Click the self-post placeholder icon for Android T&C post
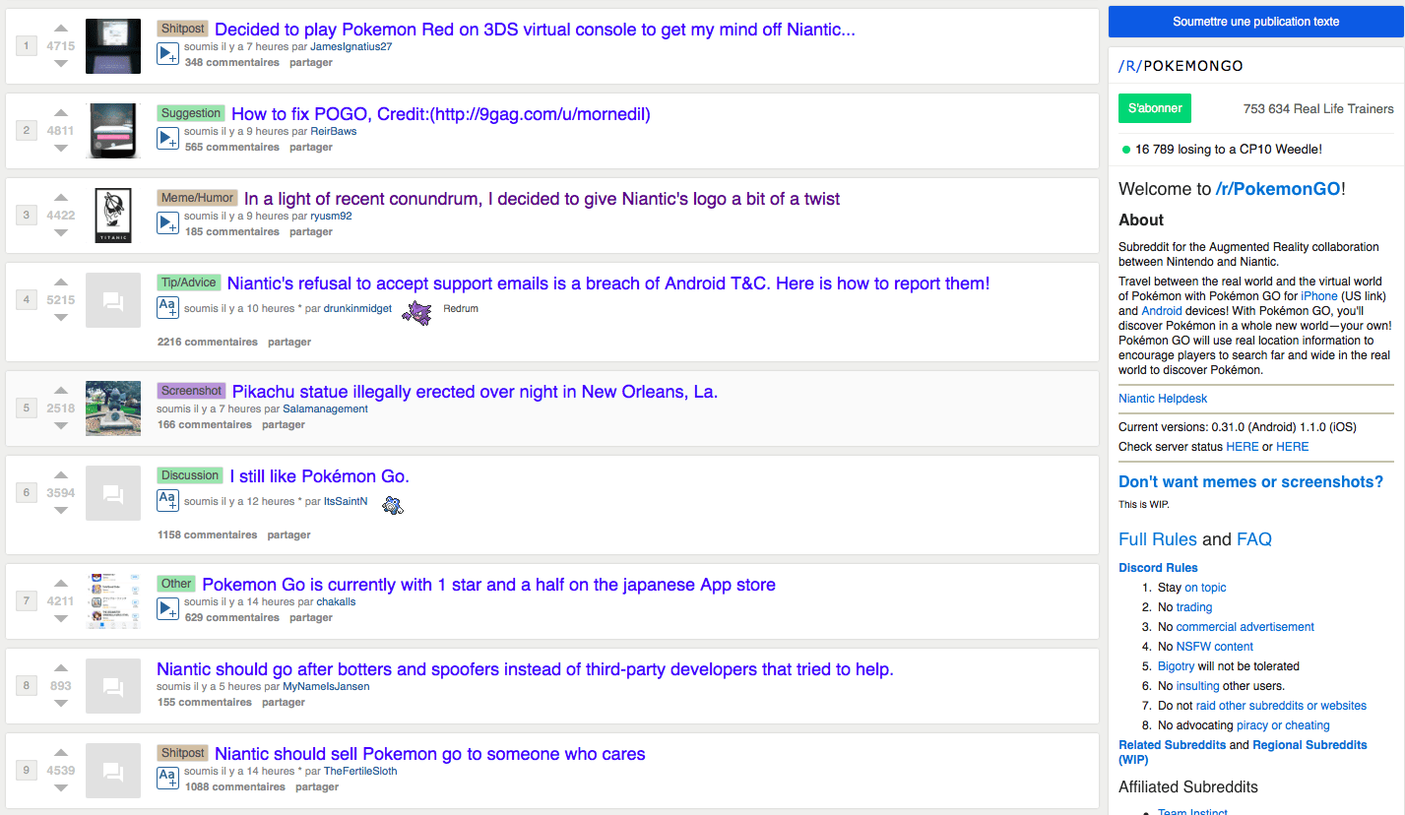 pos(113,300)
